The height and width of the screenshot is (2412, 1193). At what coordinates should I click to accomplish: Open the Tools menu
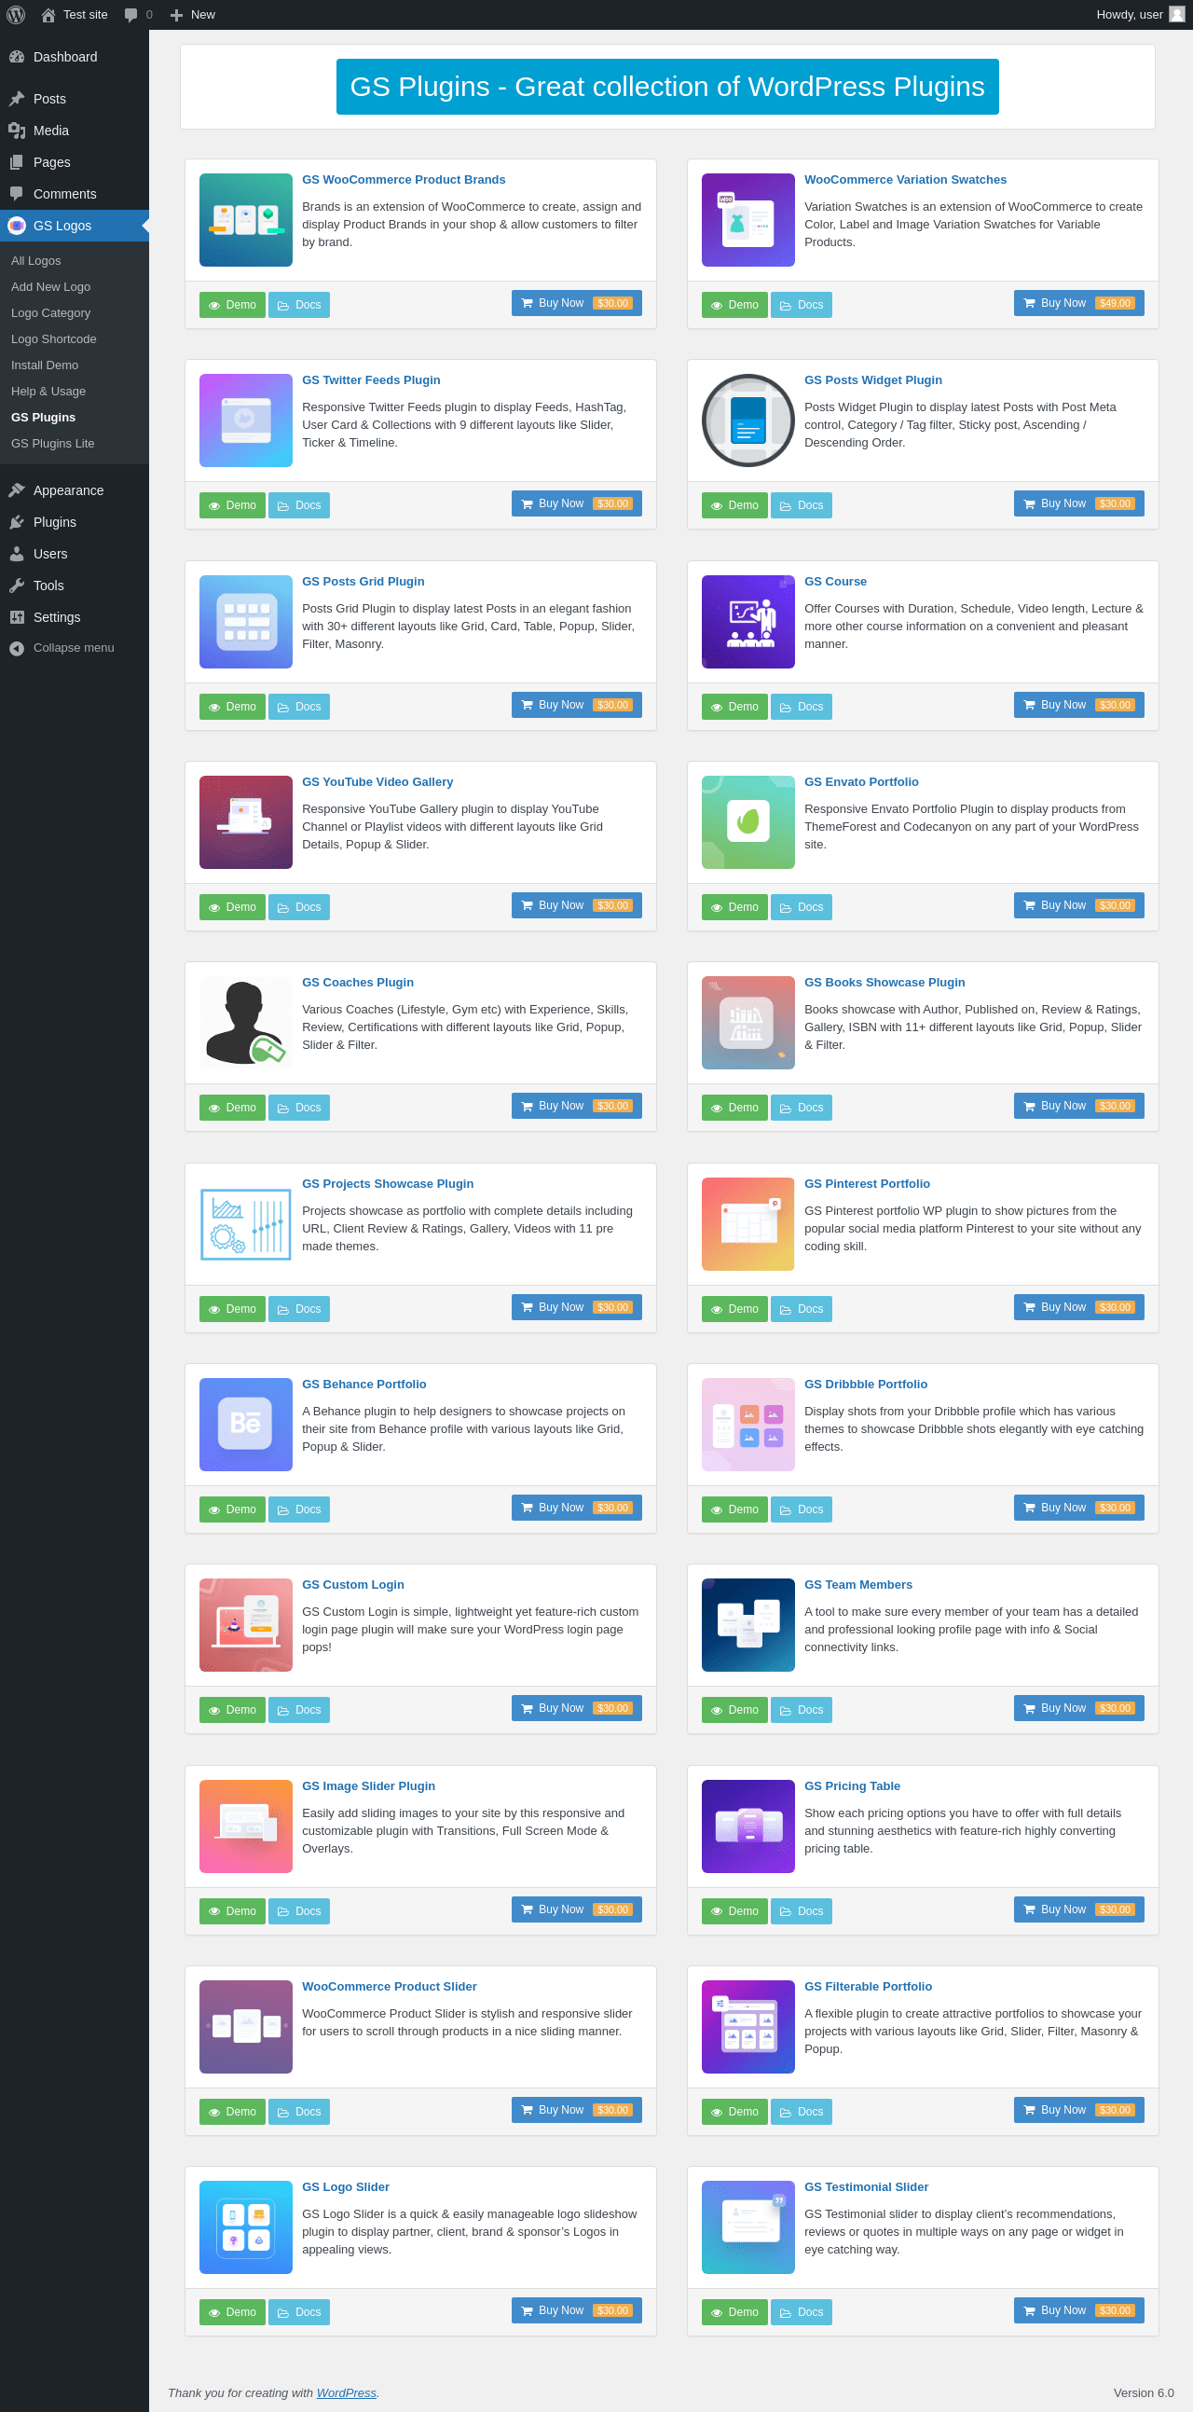click(74, 587)
